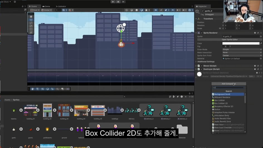Screen dimensions: 263x148
Task: Disable the Mover (Script) checkbox
Action: click(202, 66)
